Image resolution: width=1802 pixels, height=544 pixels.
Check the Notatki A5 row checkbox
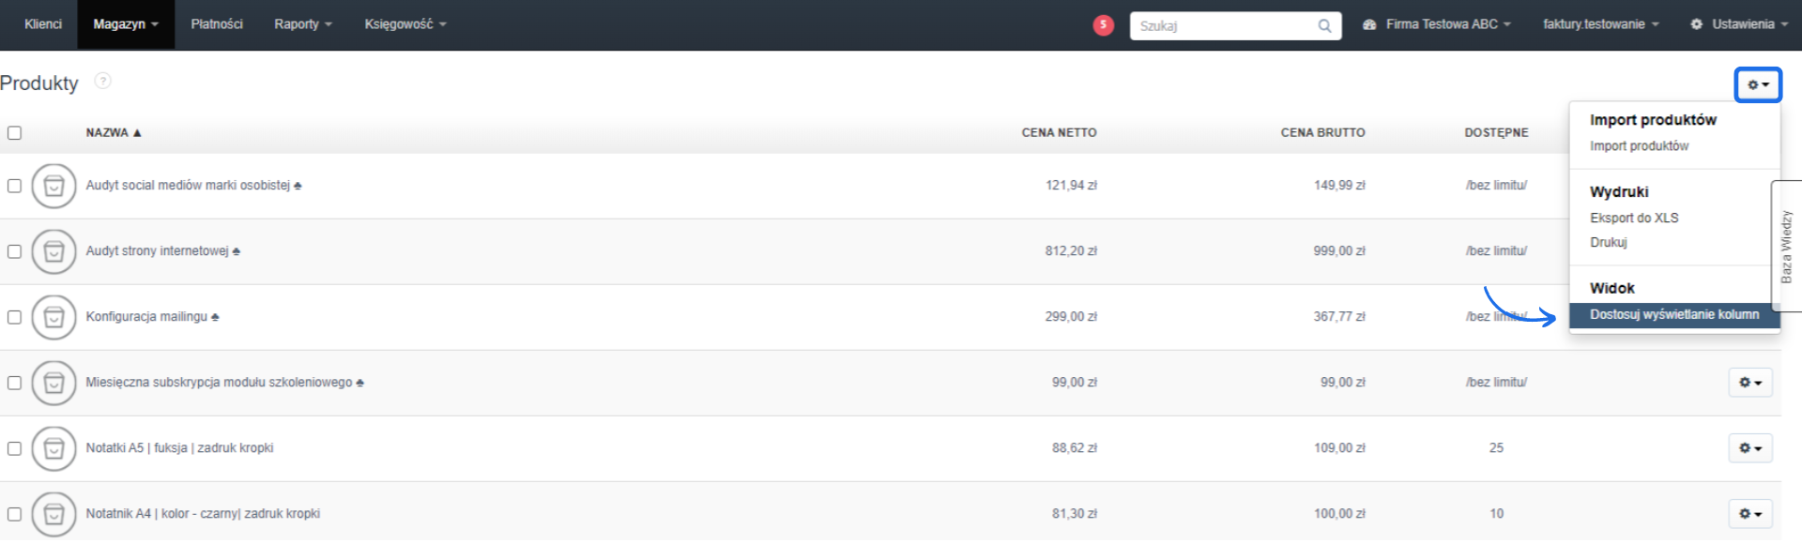pyautogui.click(x=14, y=448)
